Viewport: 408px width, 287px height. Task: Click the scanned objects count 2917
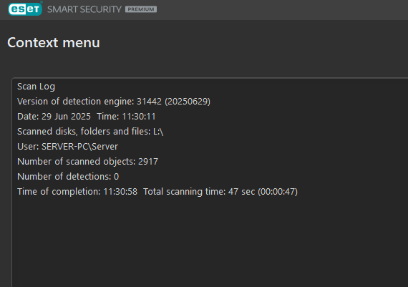(x=148, y=162)
